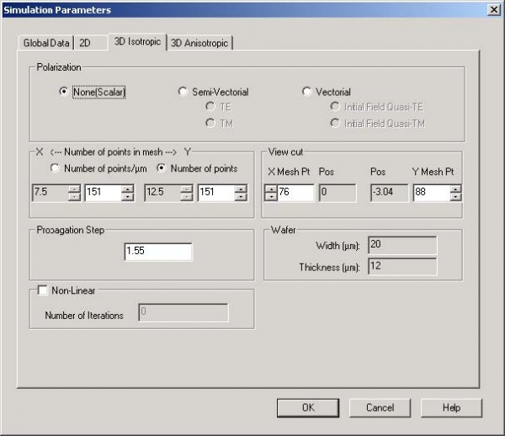Screen dimensions: 505x436
Task: Click the Number of Iterations field
Action: coord(183,312)
